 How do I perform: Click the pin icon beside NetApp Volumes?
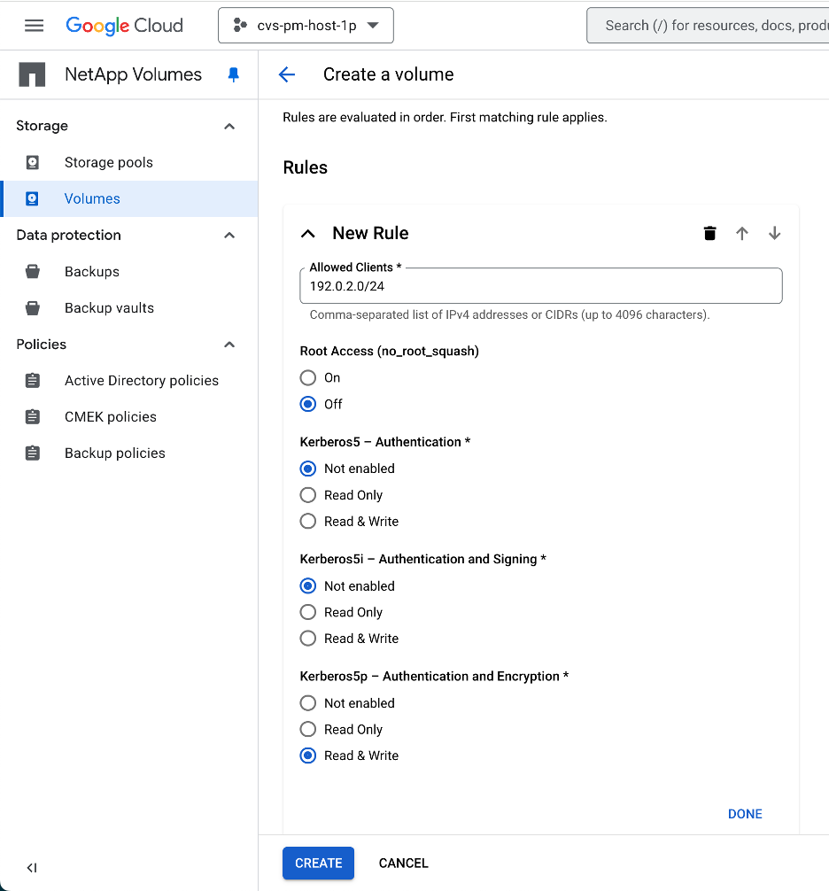234,75
